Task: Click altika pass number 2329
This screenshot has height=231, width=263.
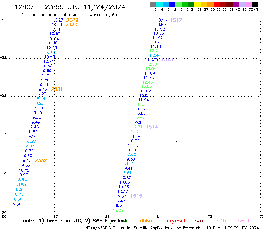Action: click(72, 20)
